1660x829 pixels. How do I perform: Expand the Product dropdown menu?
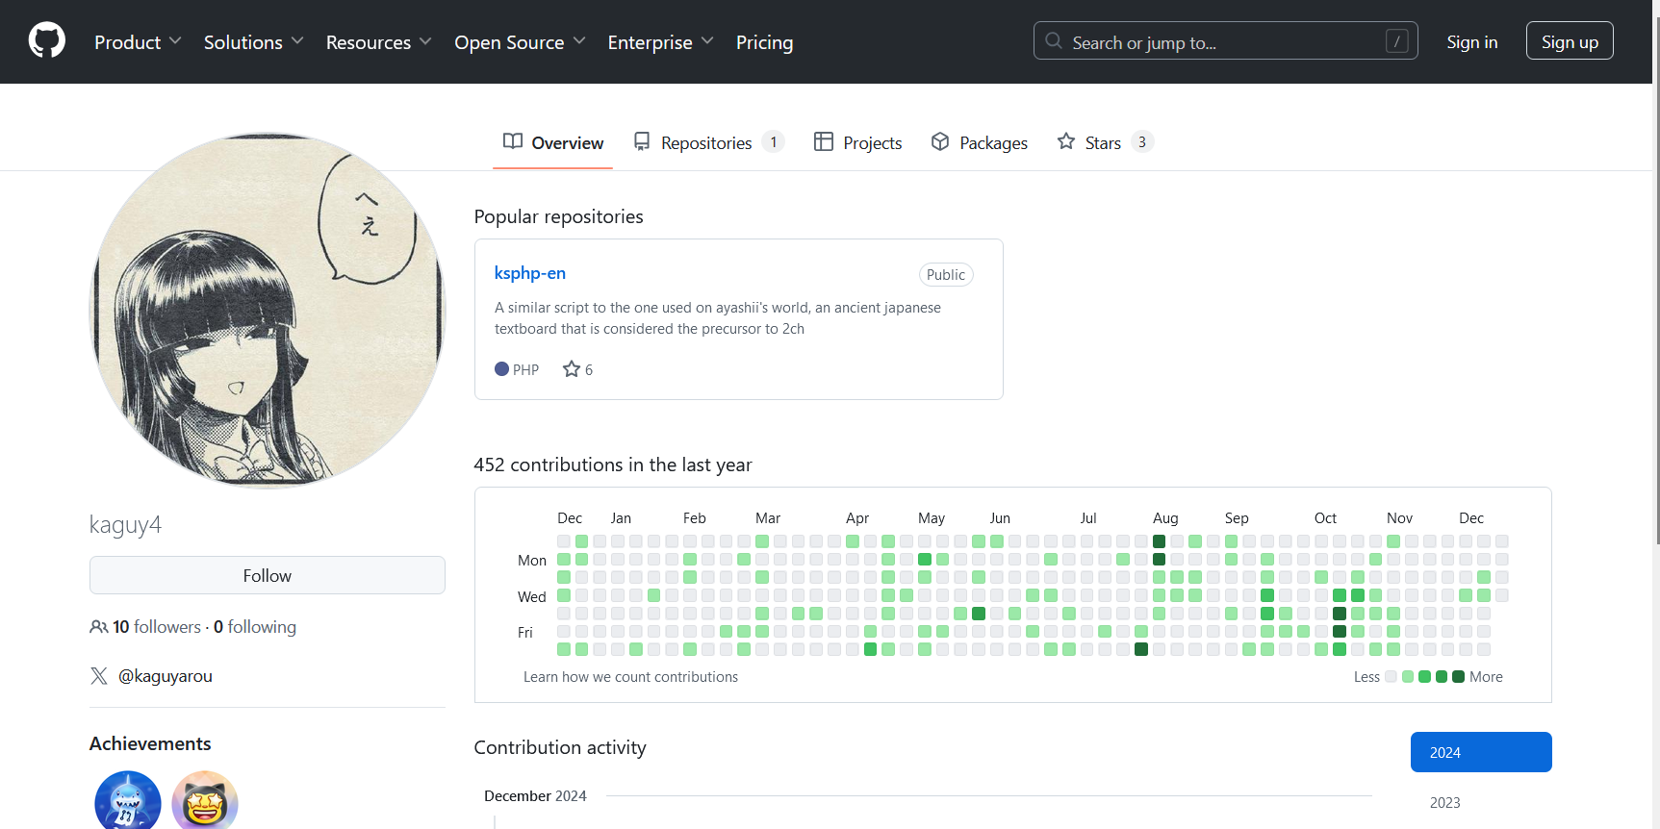point(138,42)
